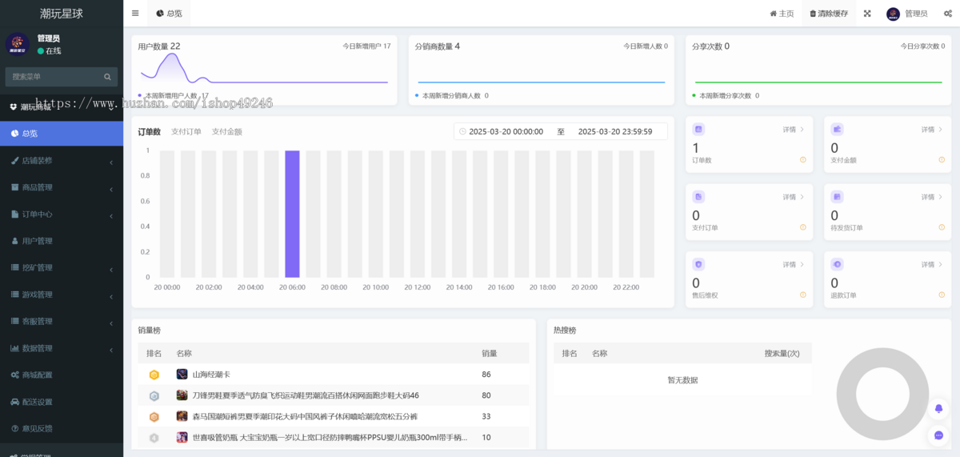Image resolution: width=960 pixels, height=457 pixels.
Task: Click the sidebar admin profile avatar
Action: pos(18,44)
